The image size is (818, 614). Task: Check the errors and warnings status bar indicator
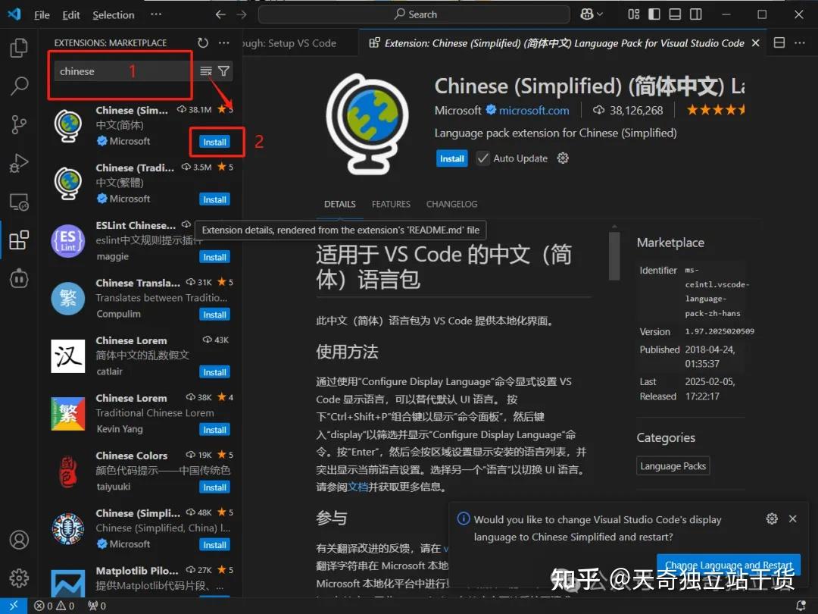click(53, 606)
